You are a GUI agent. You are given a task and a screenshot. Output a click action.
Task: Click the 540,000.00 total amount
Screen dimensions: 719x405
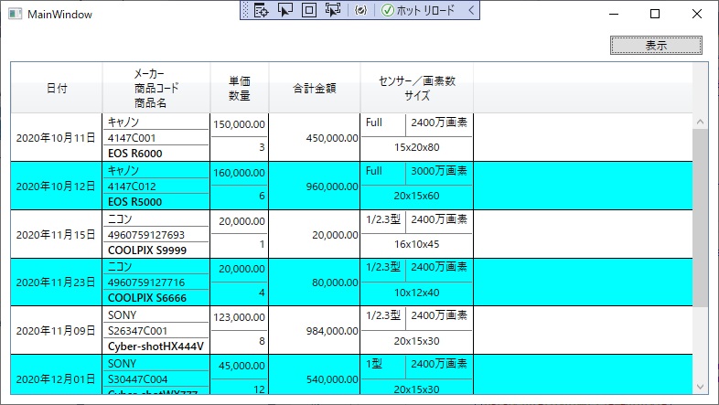tap(332, 379)
